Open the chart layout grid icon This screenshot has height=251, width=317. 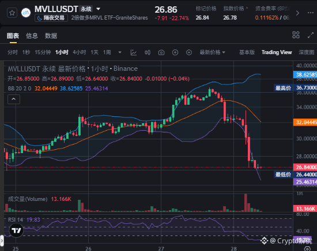pyautogui.click(x=296, y=35)
